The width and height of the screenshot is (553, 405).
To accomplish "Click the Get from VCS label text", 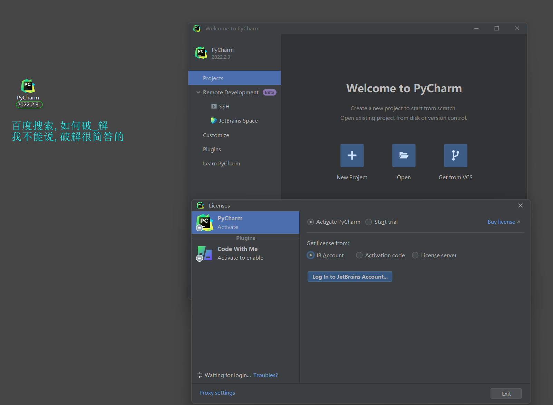I will pos(455,177).
